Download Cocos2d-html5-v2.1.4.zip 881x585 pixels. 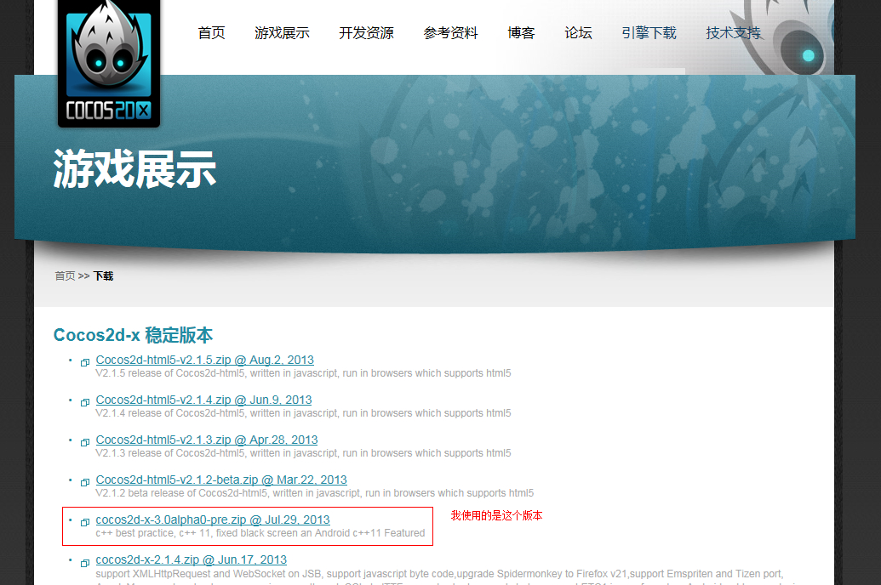tap(203, 400)
